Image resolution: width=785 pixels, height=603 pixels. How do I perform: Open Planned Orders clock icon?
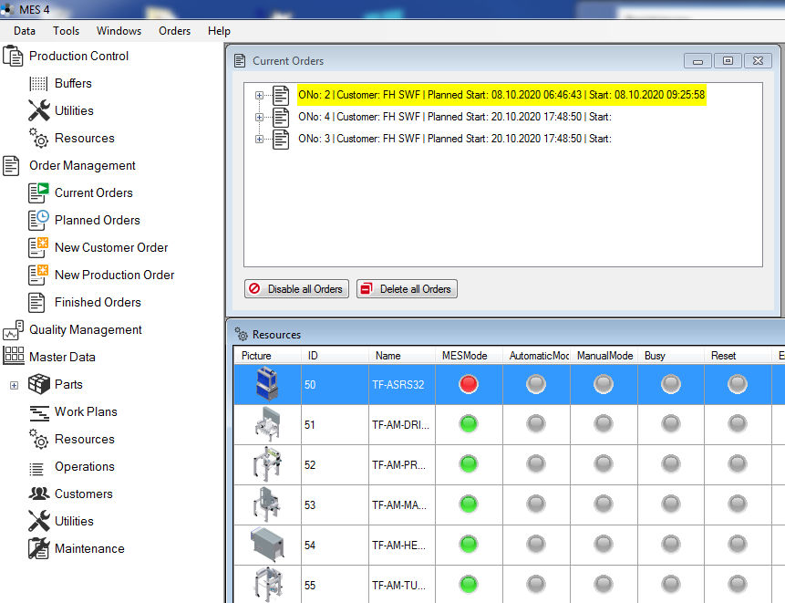pos(38,220)
